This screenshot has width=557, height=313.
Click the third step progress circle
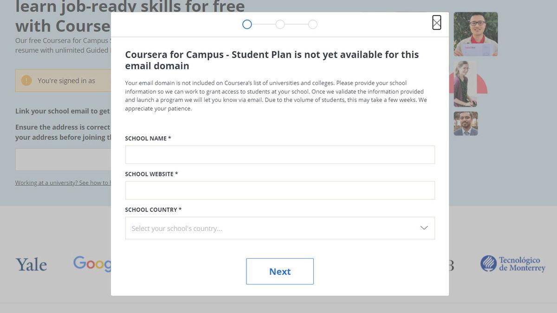313,24
